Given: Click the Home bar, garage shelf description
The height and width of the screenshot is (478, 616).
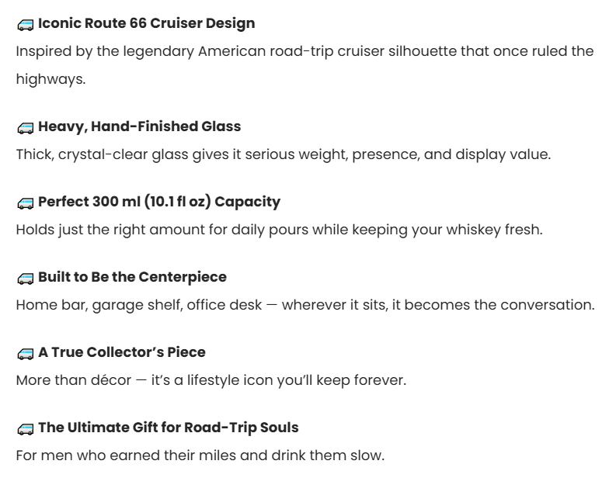Looking at the screenshot, I should [x=305, y=304].
